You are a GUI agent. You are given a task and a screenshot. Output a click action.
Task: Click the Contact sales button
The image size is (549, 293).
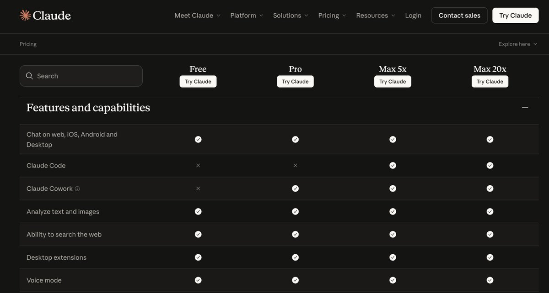[459, 16]
